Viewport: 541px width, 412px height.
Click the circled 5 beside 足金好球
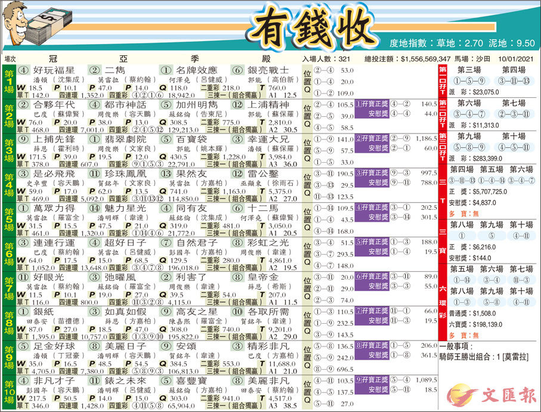tap(24, 346)
